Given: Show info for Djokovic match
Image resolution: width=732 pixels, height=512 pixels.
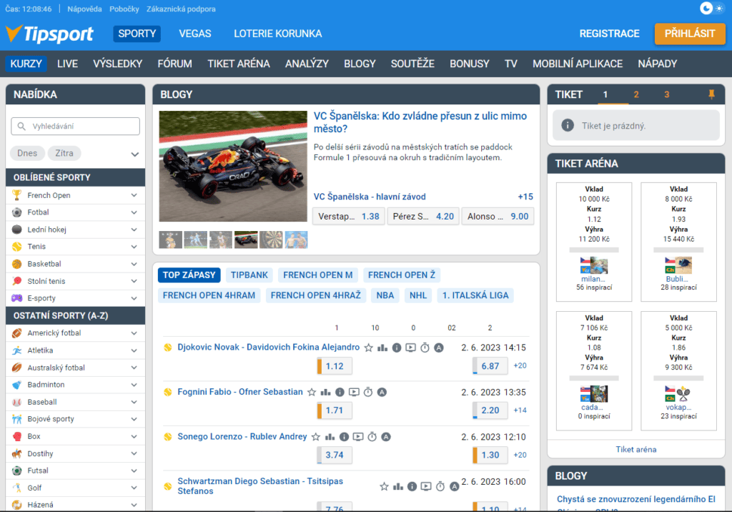Looking at the screenshot, I should (x=397, y=348).
